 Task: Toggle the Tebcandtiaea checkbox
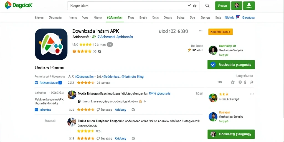[x=36, y=83]
